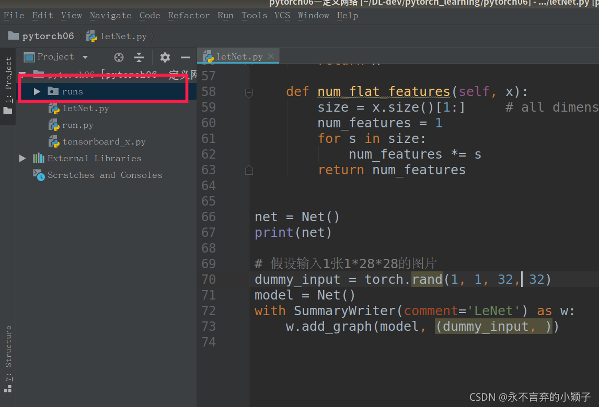The height and width of the screenshot is (407, 599).
Task: Hide the Project panel with minus icon
Action: [x=186, y=57]
